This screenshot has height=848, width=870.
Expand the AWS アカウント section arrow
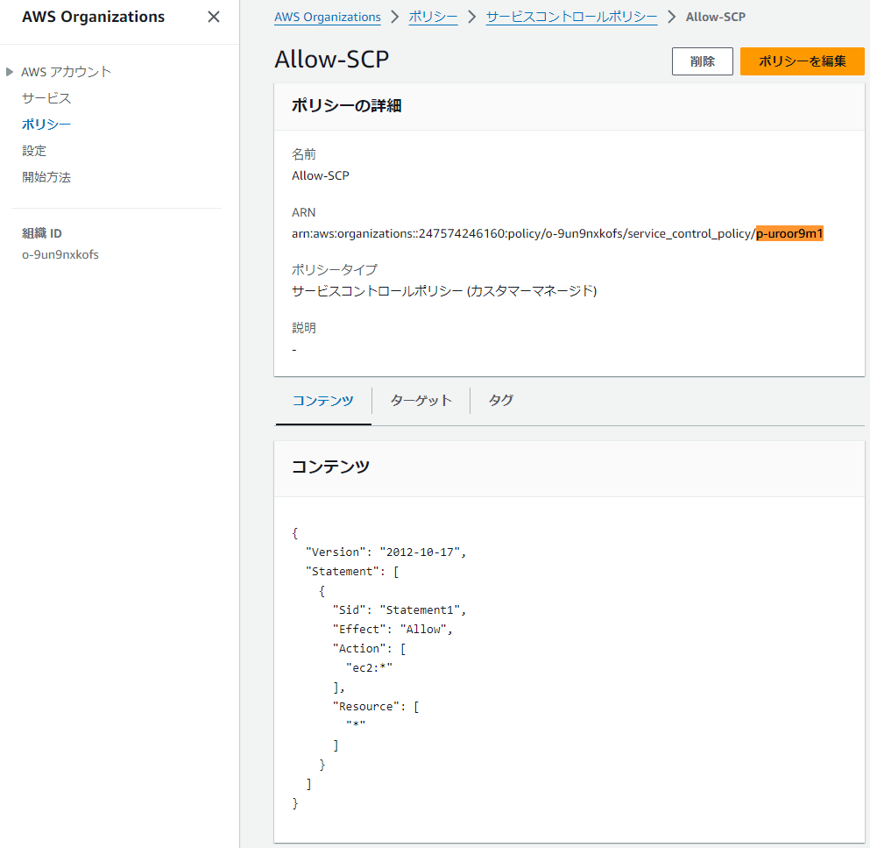pos(10,72)
